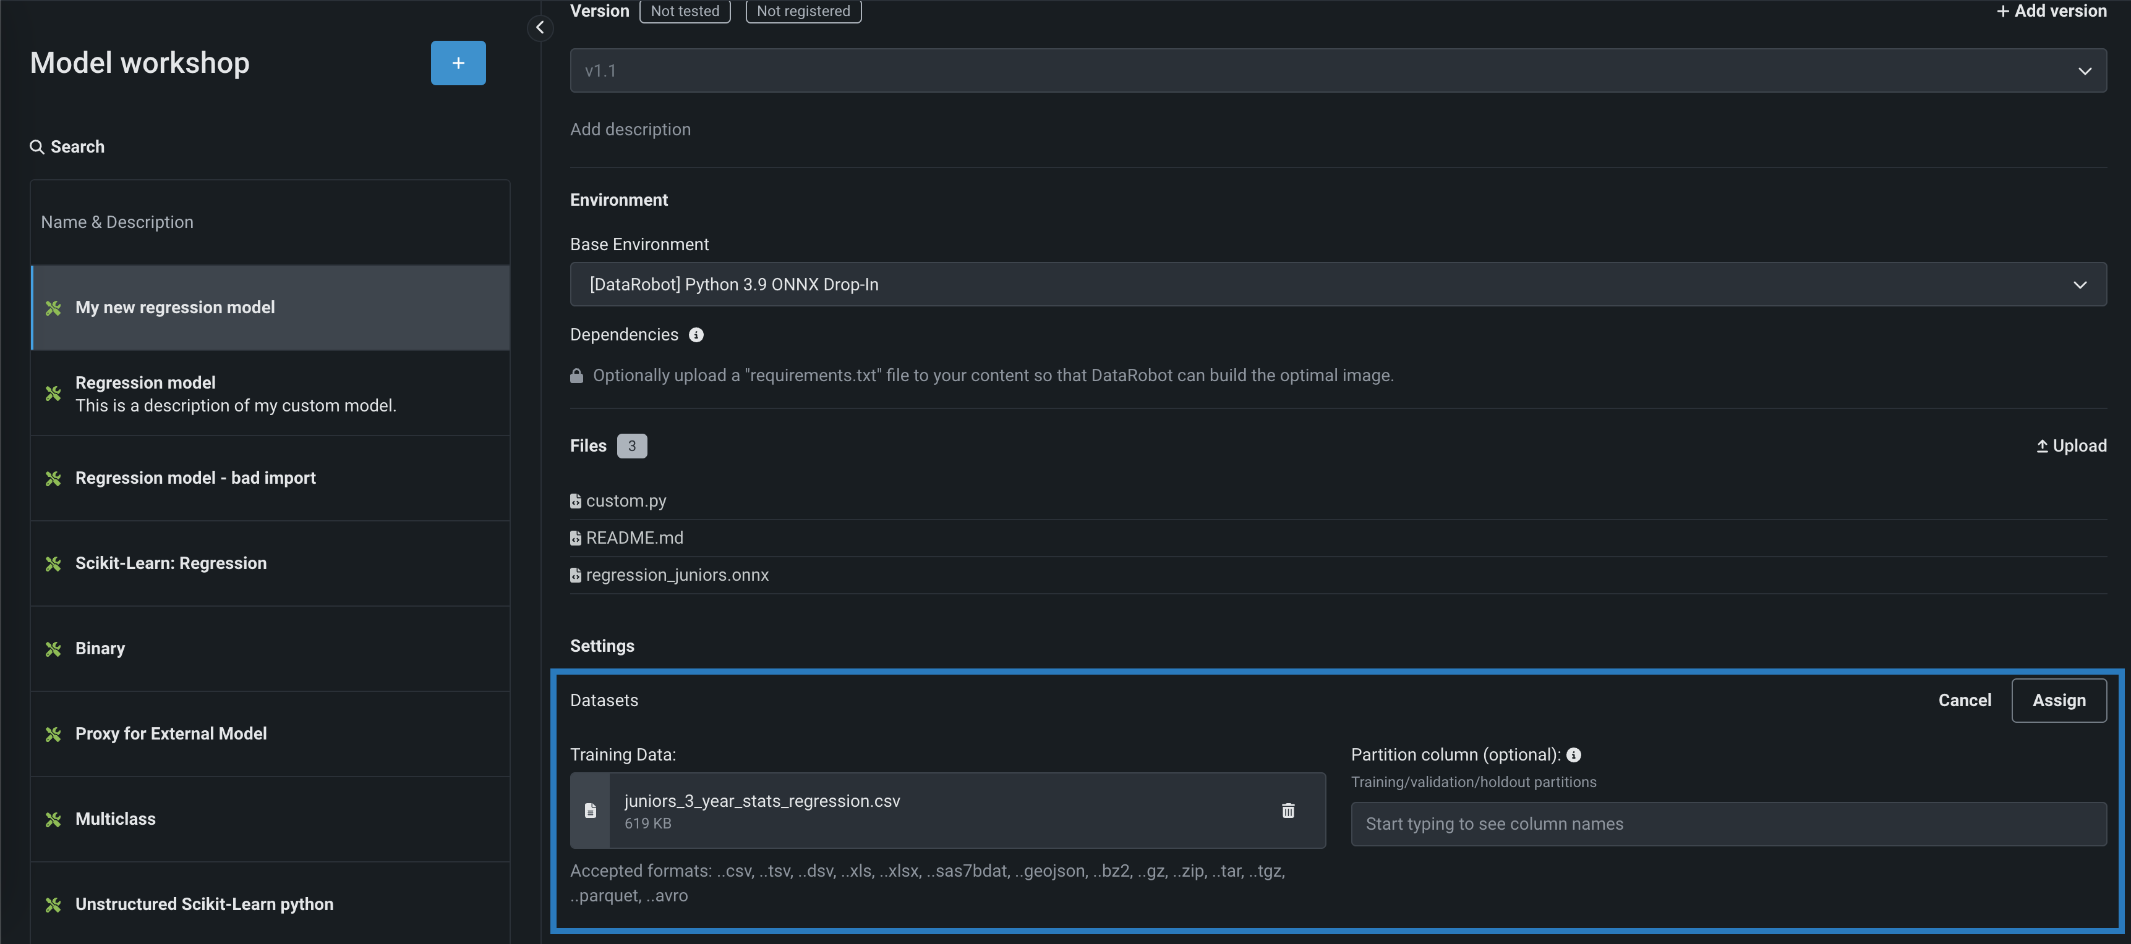This screenshot has height=944, width=2131.
Task: Expand the v1.1 version dropdown
Action: point(2084,71)
